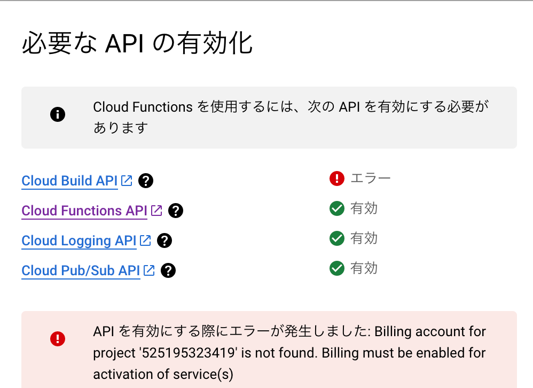
Task: Click external-link icon beside Cloud Logging API
Action: (145, 240)
